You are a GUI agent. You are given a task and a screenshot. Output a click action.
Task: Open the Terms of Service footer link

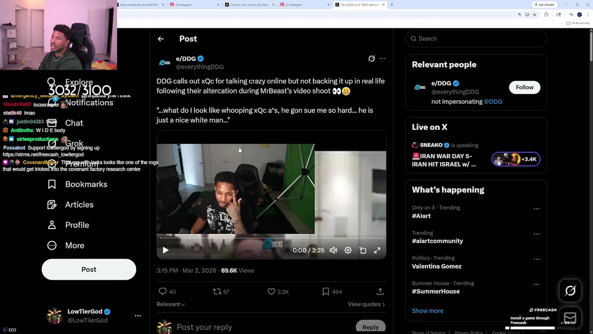[x=429, y=332]
